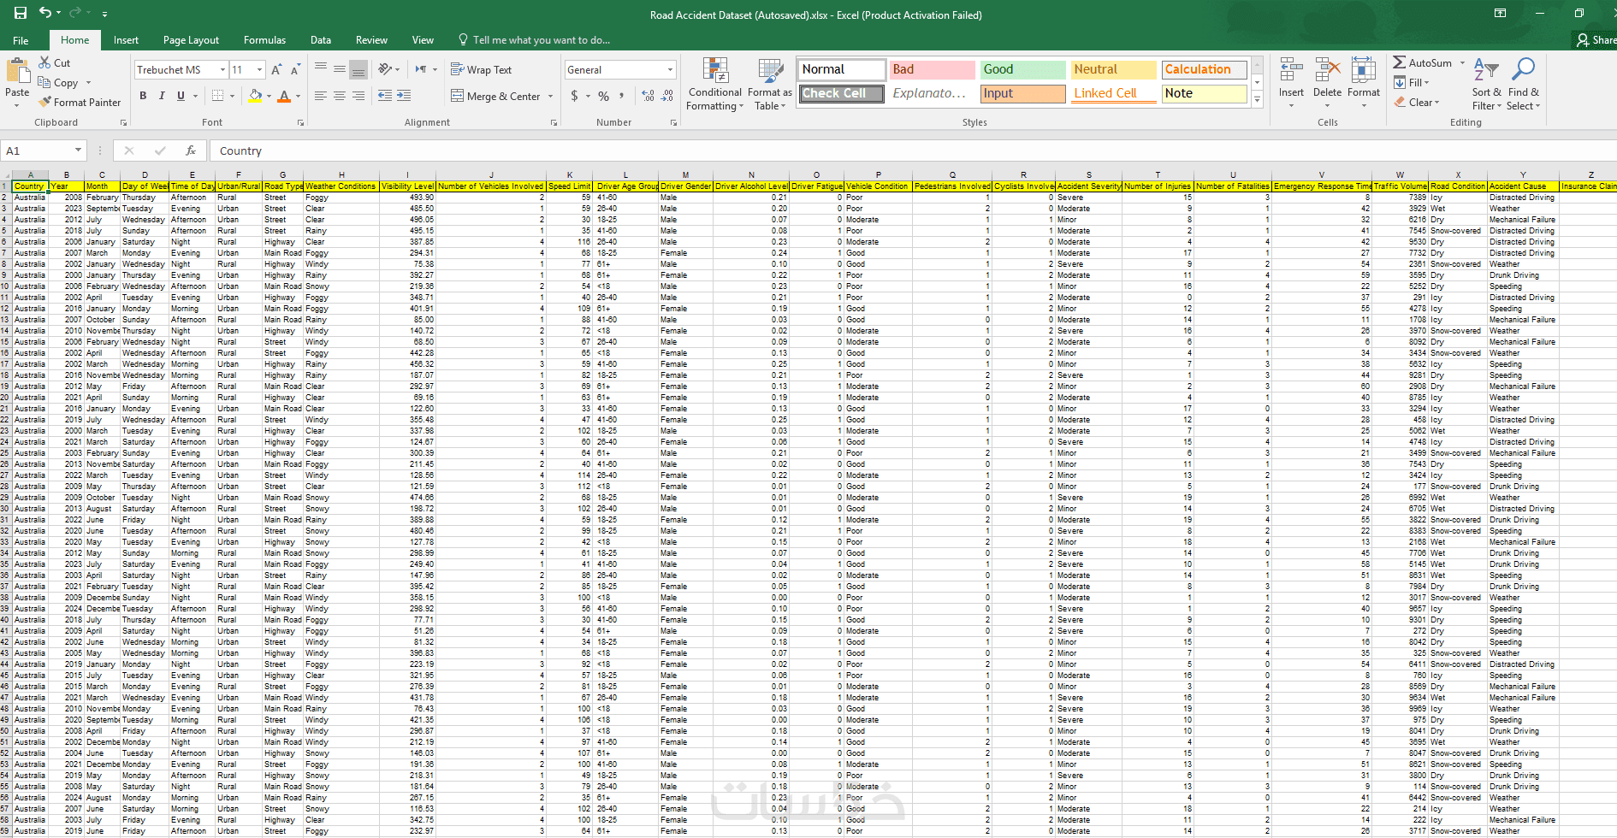
Task: Toggle Bold formatting
Action: (x=143, y=96)
